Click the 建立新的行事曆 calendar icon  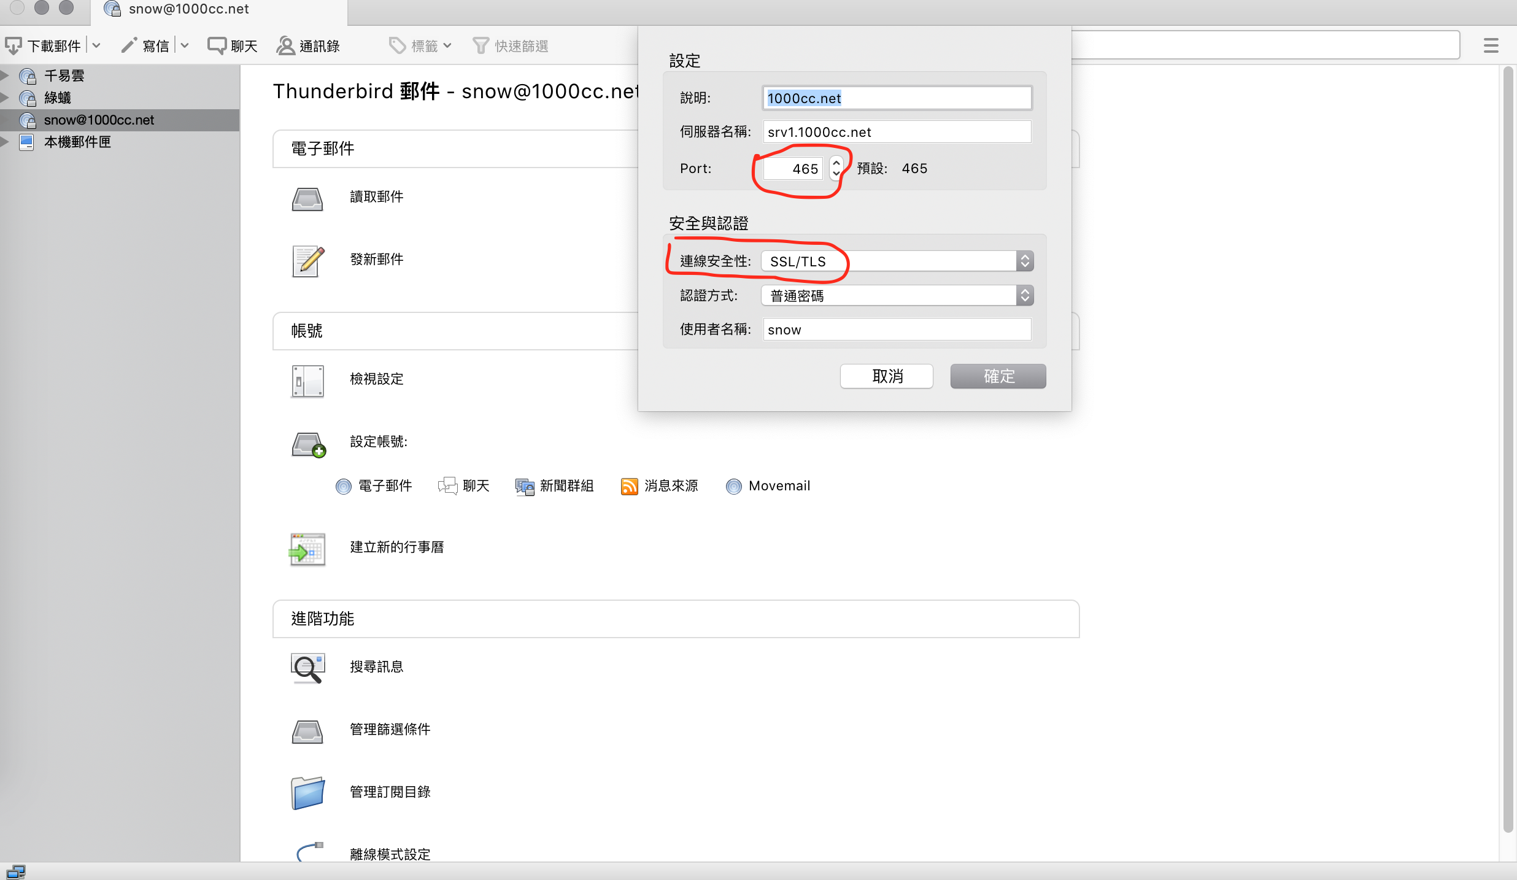pos(307,549)
